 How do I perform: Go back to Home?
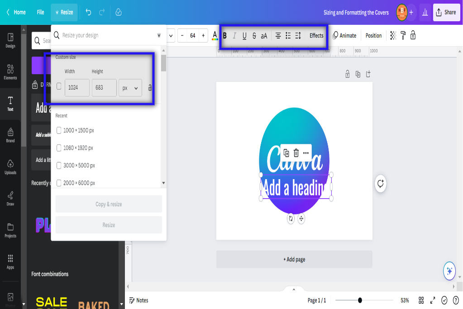coord(16,12)
